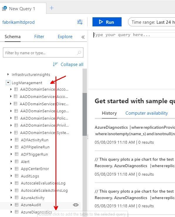Preview AzureAudit data with the eye icon

(76, 205)
